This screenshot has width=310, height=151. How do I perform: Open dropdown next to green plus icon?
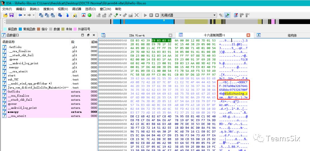(120, 15)
